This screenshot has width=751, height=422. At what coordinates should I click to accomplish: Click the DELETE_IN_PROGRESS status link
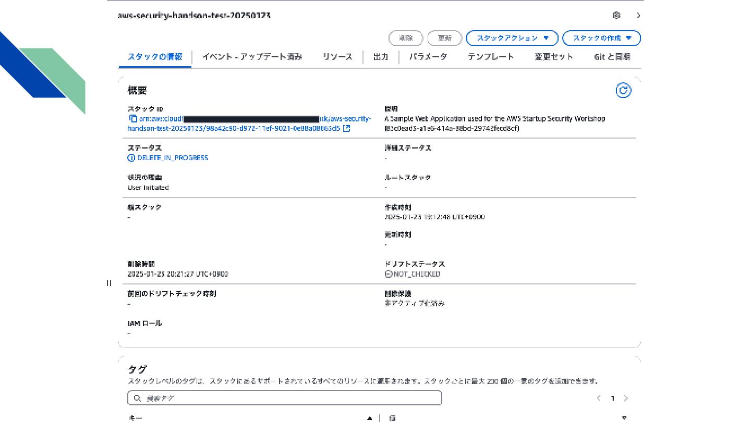pyautogui.click(x=173, y=158)
